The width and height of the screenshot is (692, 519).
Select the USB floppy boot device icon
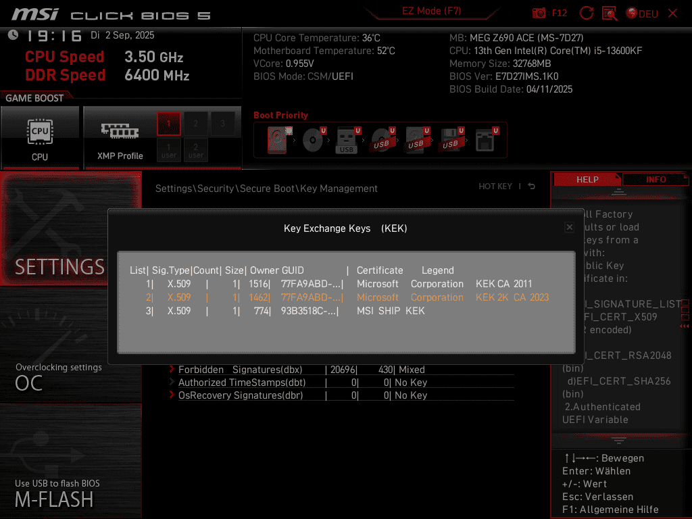point(452,140)
